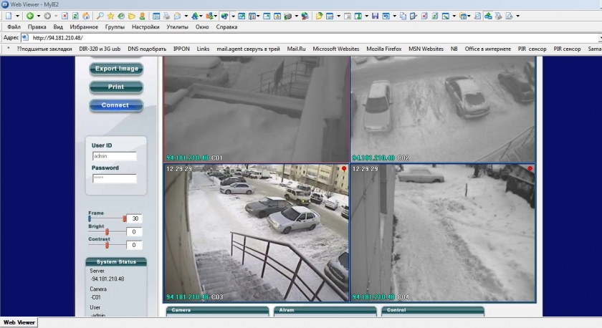This screenshot has width=602, height=328.
Task: Click the blue floppy disk Save icon
Action: (375, 16)
